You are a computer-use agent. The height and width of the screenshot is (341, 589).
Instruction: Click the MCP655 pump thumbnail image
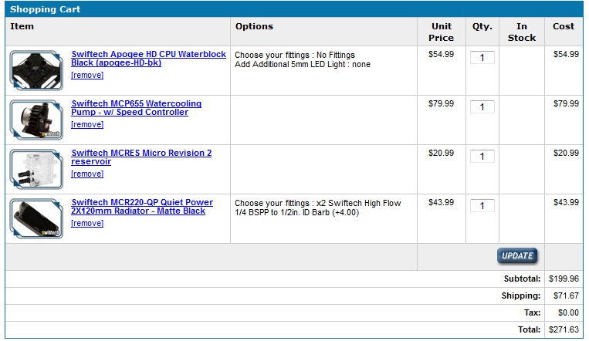point(36,120)
